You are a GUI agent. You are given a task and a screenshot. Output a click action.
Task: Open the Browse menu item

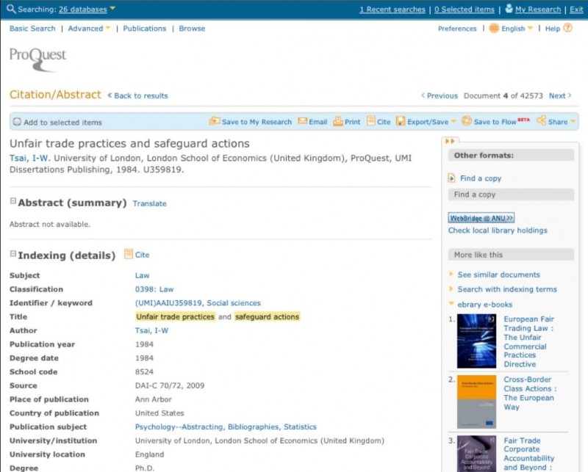click(x=192, y=29)
